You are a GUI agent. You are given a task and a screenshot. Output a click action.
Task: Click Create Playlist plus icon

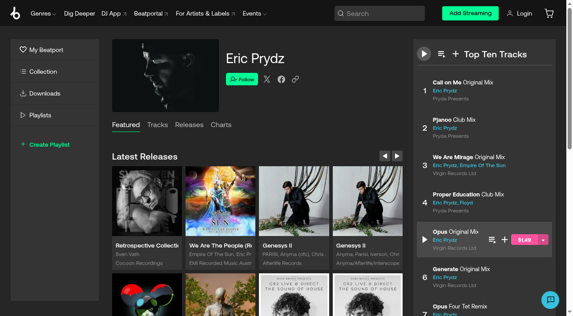coord(23,144)
